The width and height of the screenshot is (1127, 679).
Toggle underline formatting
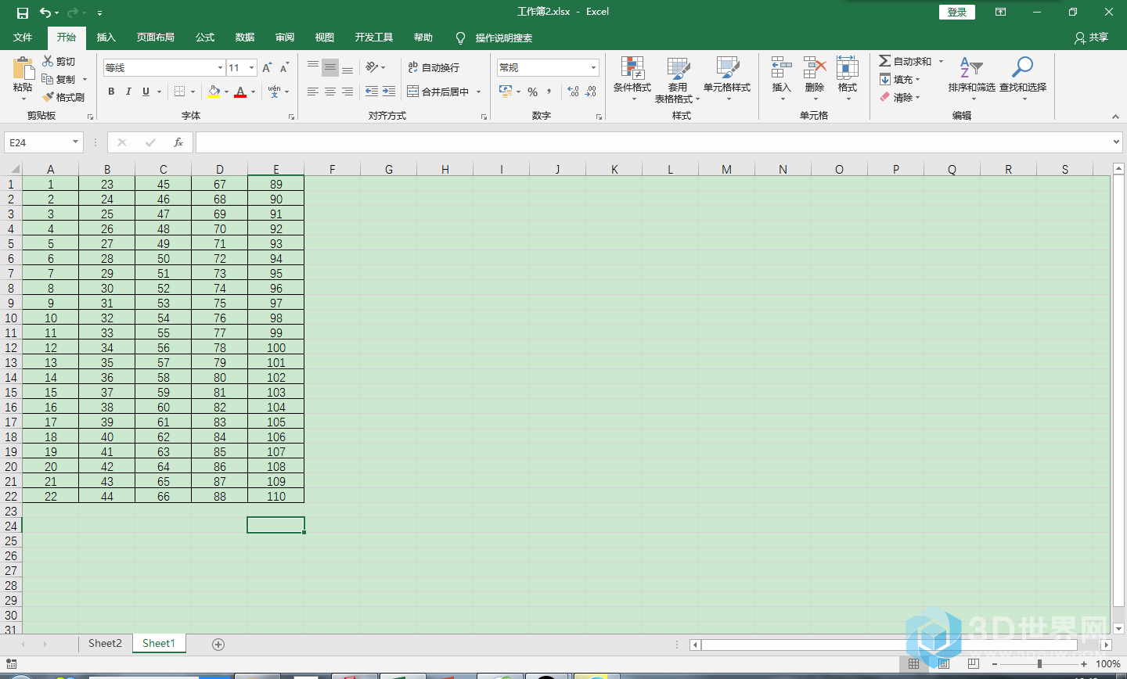tap(146, 92)
